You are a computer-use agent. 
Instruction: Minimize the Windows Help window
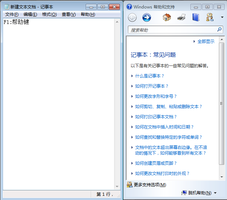[196, 7]
